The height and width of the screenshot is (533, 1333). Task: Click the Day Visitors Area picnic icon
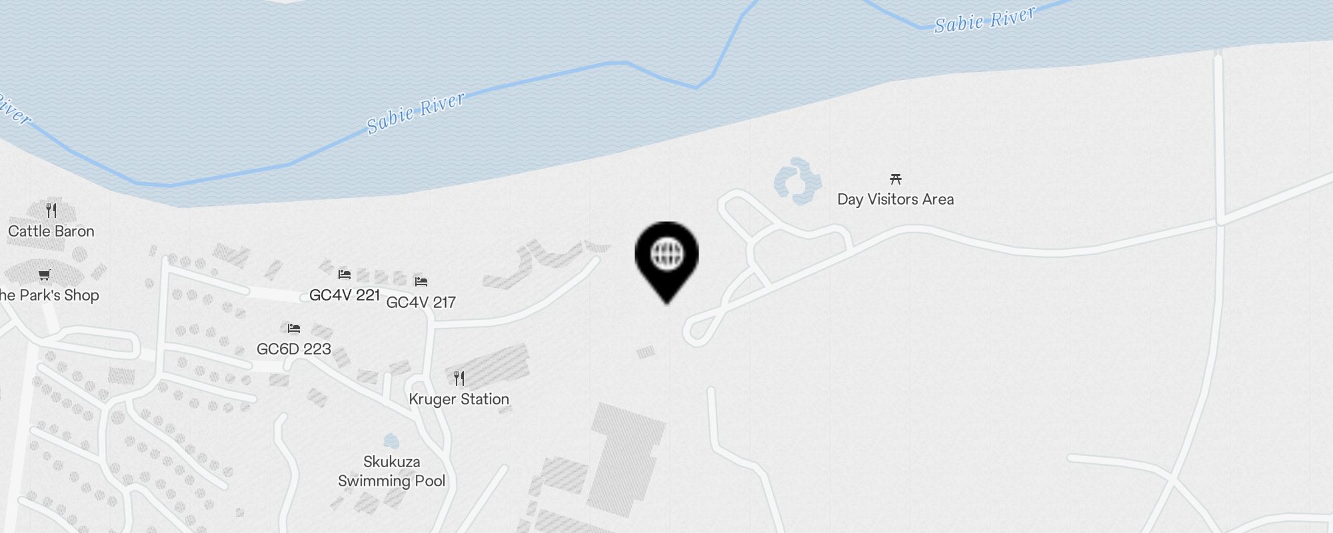pyautogui.click(x=896, y=179)
